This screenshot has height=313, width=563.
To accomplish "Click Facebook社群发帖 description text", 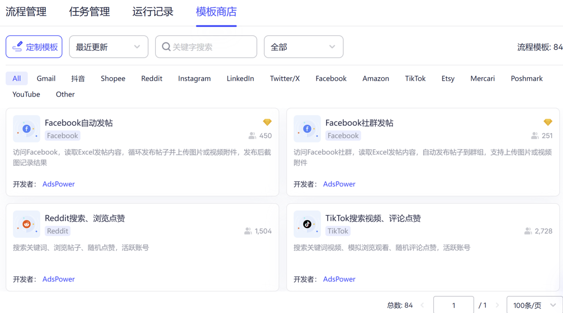I will click(423, 157).
